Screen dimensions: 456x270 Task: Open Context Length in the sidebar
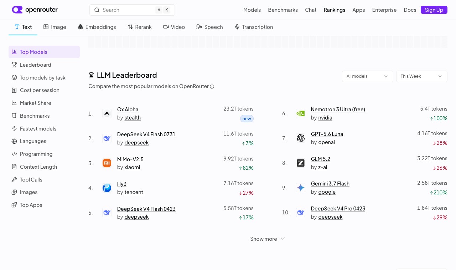[44, 167]
